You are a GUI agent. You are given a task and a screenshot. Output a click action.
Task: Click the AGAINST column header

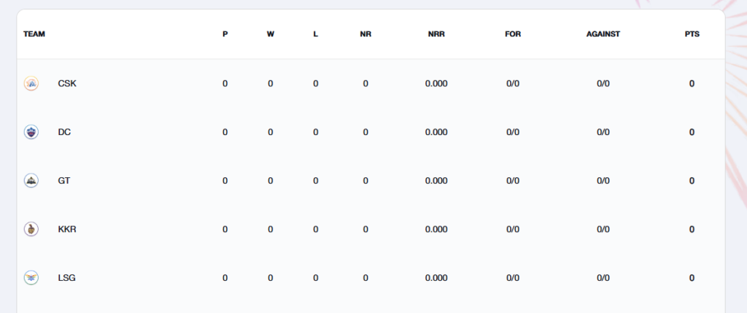click(x=603, y=34)
